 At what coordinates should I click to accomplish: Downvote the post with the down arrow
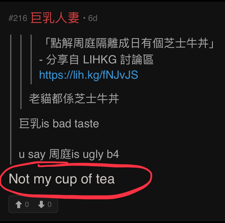41,204
